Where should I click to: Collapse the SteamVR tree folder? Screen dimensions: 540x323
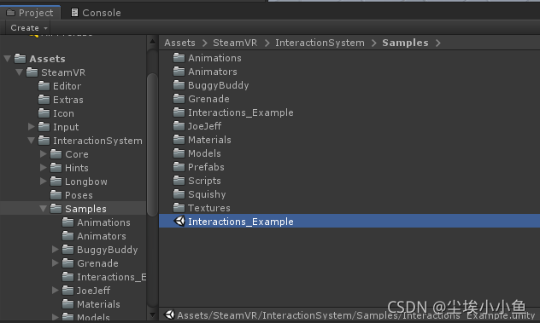pyautogui.click(x=20, y=72)
